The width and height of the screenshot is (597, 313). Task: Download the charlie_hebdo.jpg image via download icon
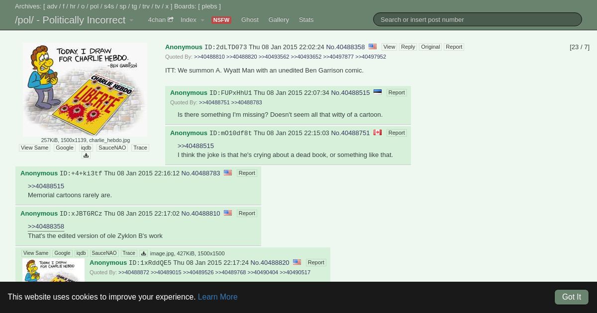pyautogui.click(x=86, y=156)
